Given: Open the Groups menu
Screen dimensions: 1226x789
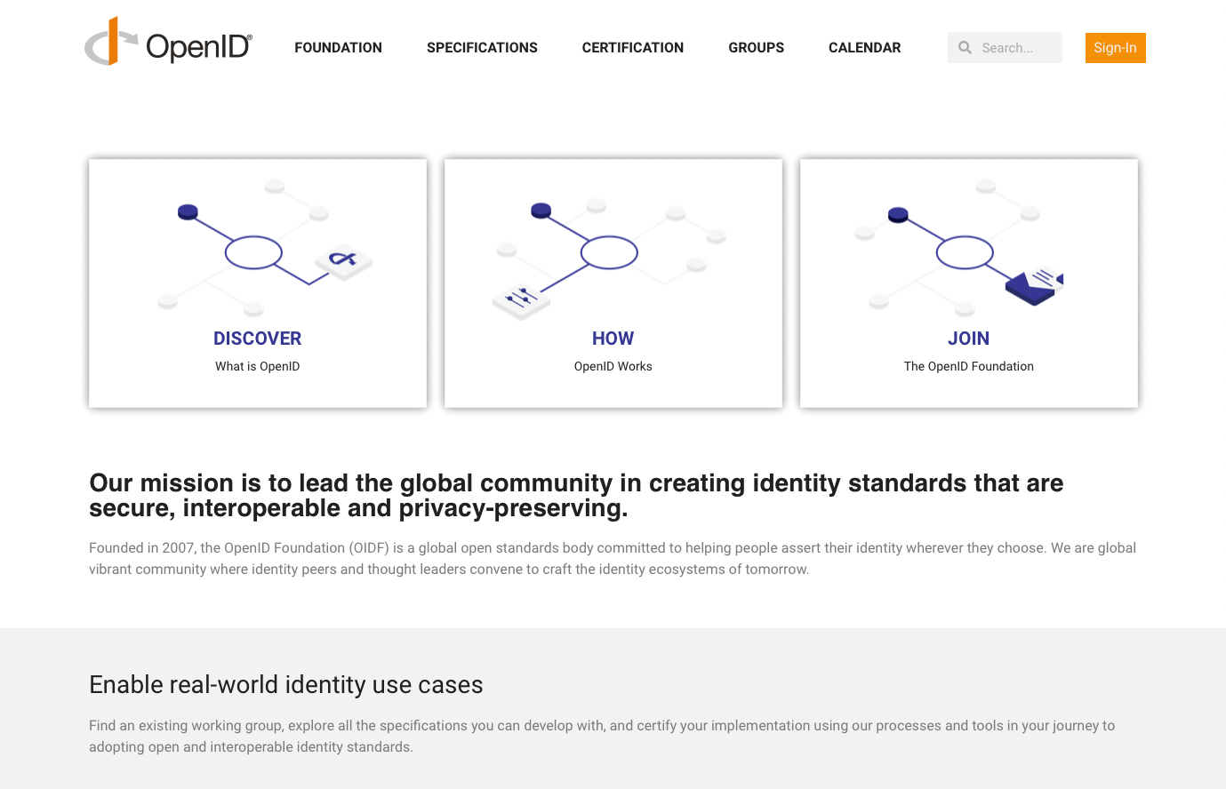Looking at the screenshot, I should [x=756, y=48].
